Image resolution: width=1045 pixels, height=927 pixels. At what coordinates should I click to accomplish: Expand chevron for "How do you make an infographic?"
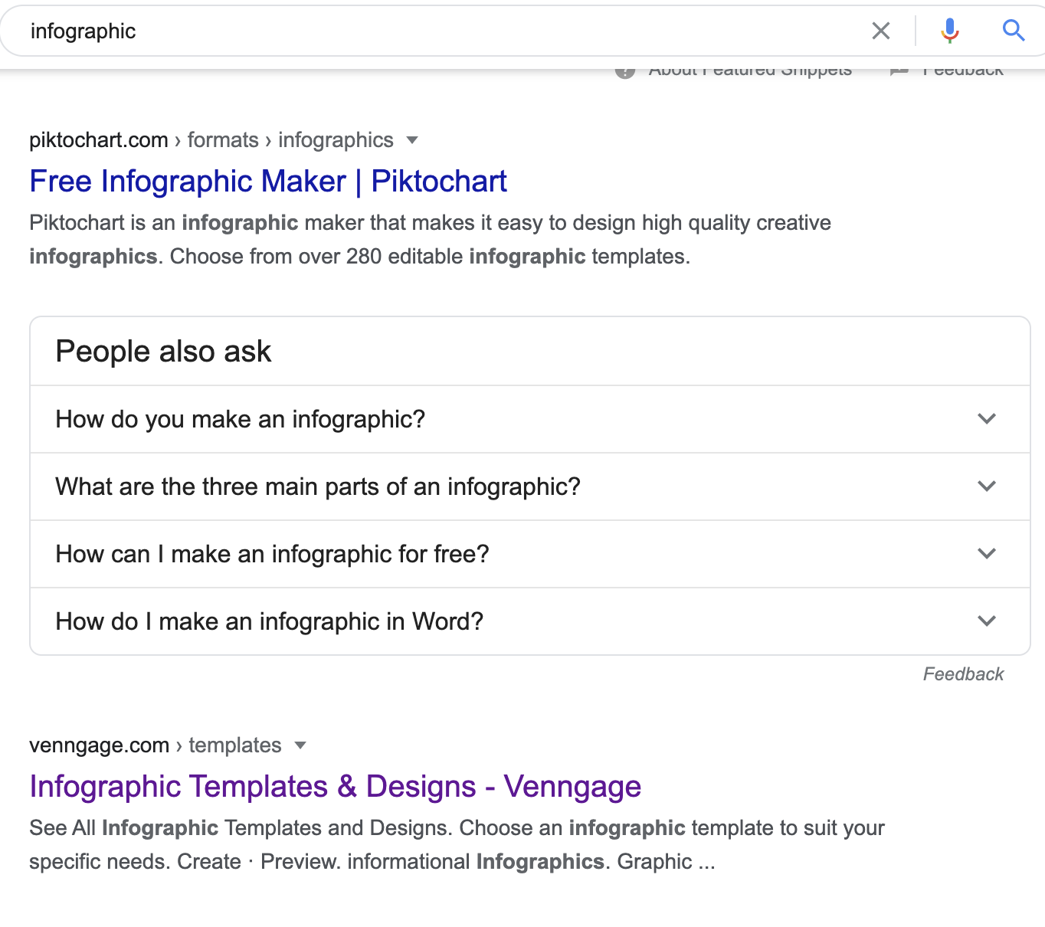[x=987, y=419]
